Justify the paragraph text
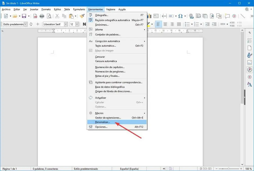Image resolution: width=254 pixels, height=171 pixels. [179, 24]
